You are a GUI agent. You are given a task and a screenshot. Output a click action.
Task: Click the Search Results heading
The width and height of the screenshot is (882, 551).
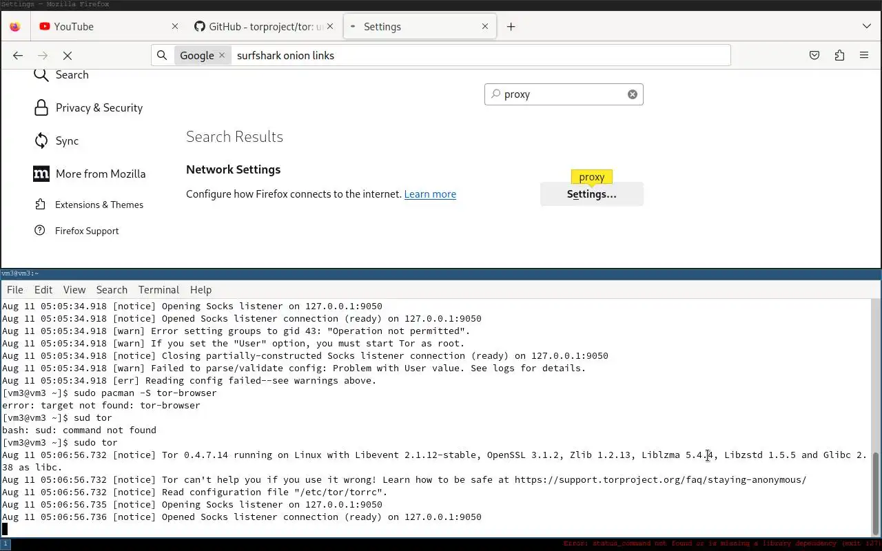coord(234,136)
